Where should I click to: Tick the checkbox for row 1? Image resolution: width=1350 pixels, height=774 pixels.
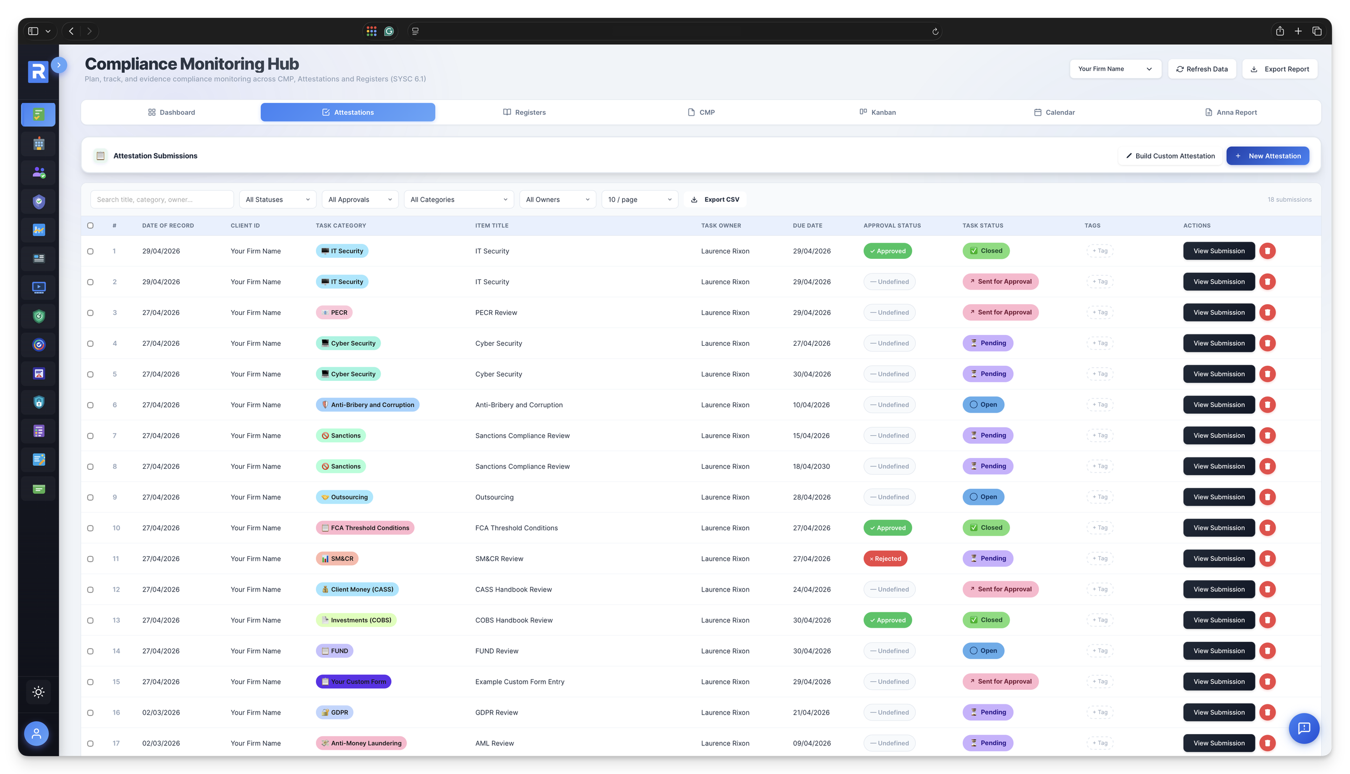pyautogui.click(x=90, y=251)
